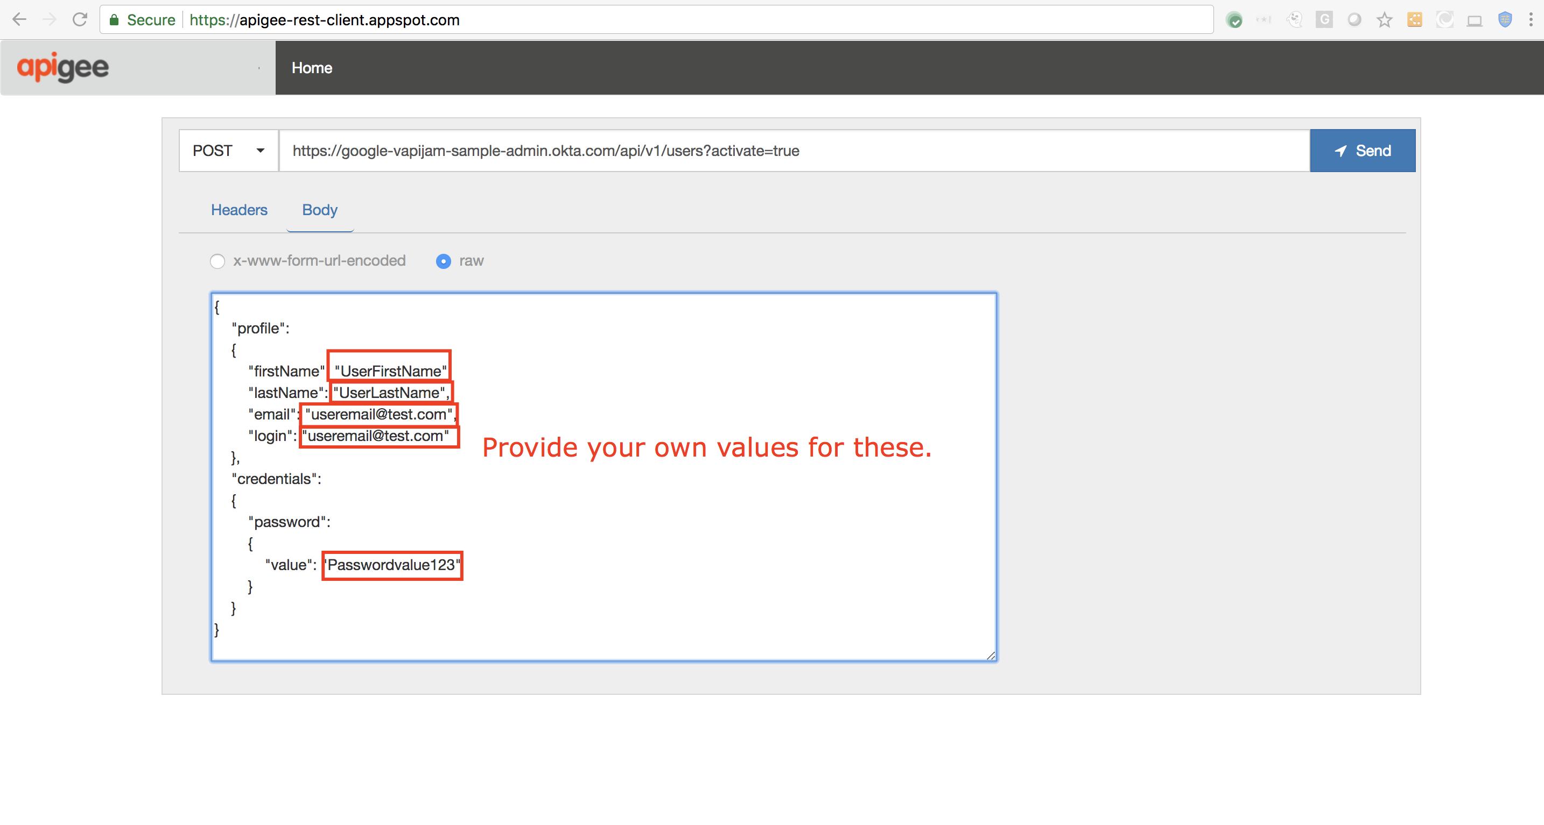Click the word Send on the request button
1544x825 pixels.
1373,151
